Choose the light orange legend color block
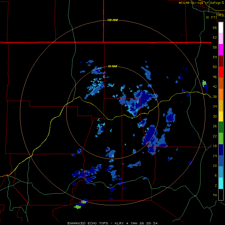The image size is (225, 225). 221,94
